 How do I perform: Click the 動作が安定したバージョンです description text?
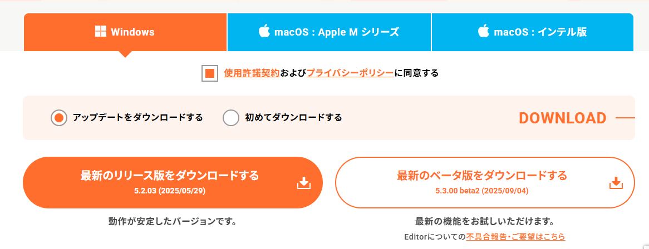tap(173, 222)
